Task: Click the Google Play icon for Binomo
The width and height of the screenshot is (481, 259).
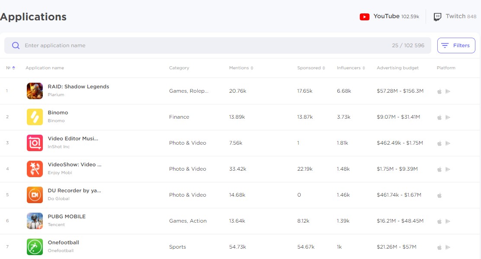Action: pyautogui.click(x=448, y=117)
